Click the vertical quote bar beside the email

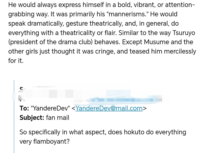pyautogui.click(x=14, y=116)
